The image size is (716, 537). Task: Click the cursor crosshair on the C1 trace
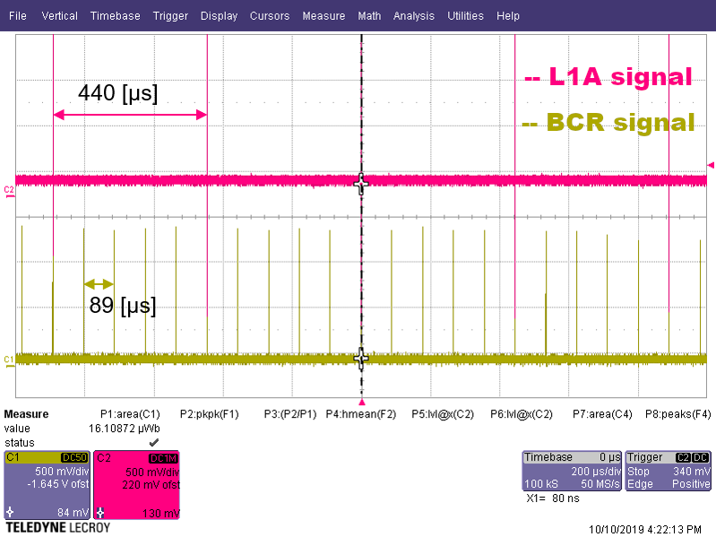[x=361, y=359]
